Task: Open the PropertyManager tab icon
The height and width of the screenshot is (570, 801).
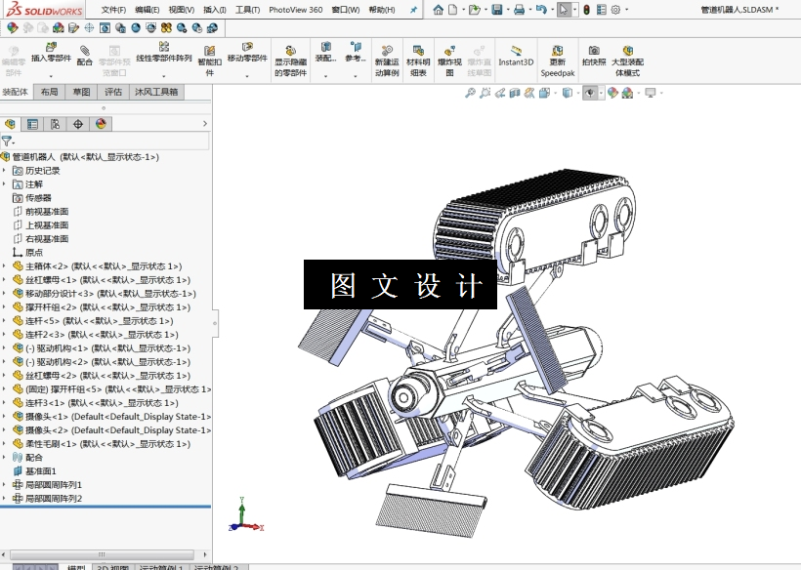Action: 32,124
